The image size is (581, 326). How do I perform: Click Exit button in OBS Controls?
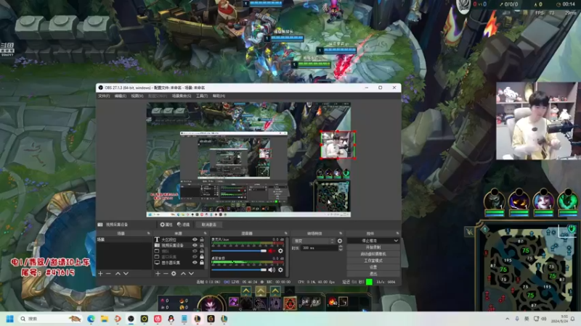(373, 274)
